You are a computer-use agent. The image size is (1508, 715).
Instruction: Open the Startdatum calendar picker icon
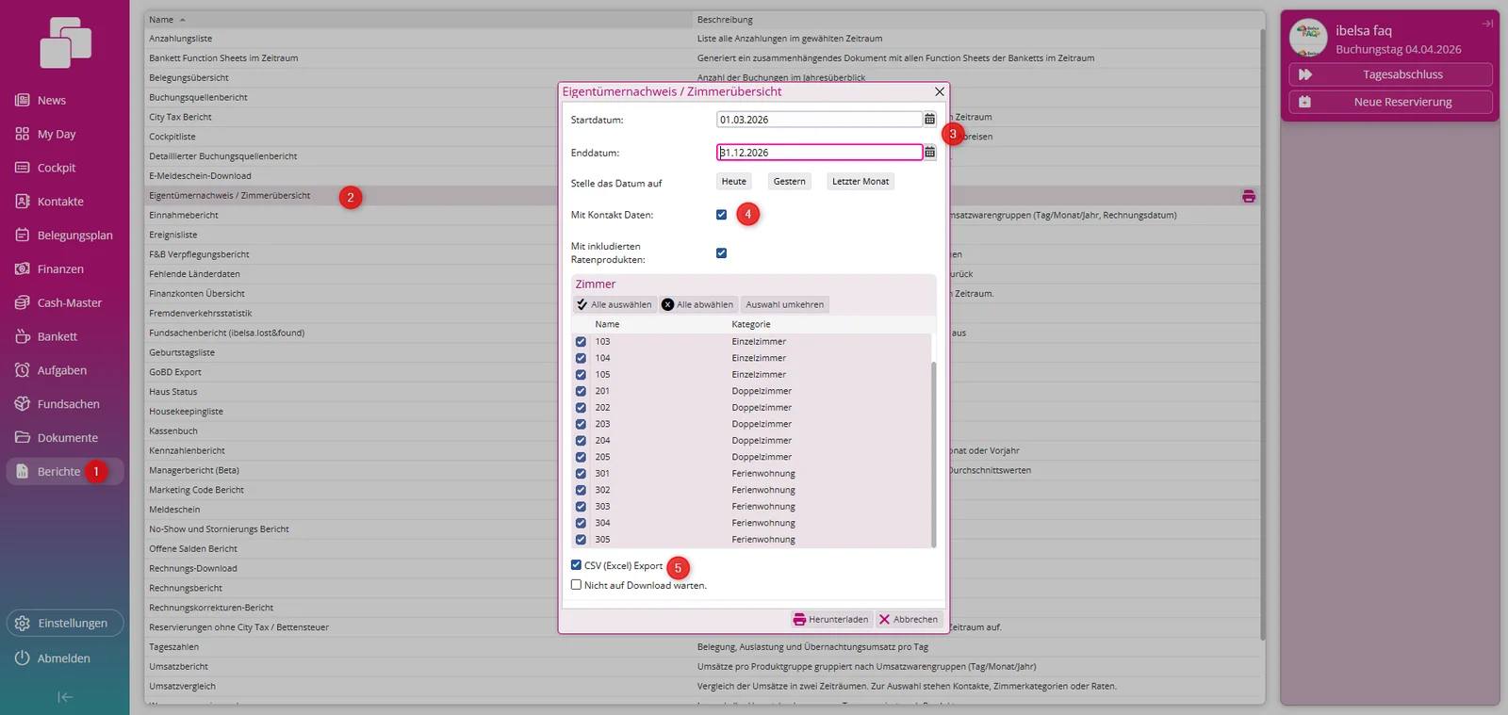pos(929,120)
